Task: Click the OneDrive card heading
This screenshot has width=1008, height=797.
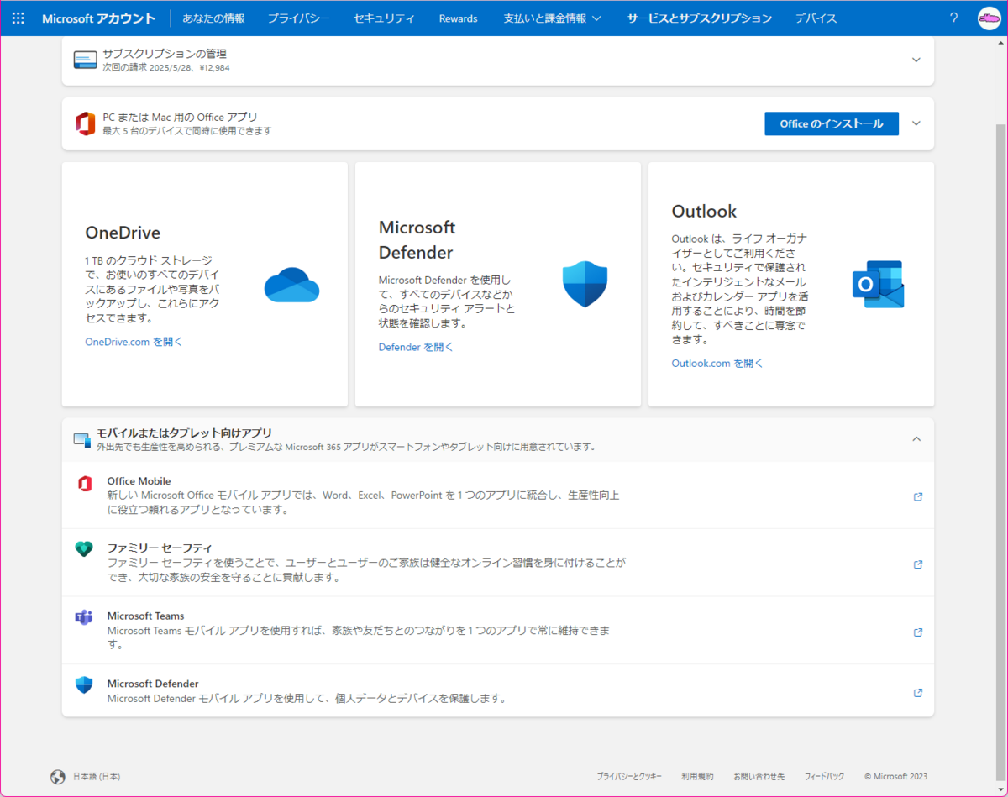Action: tap(123, 233)
